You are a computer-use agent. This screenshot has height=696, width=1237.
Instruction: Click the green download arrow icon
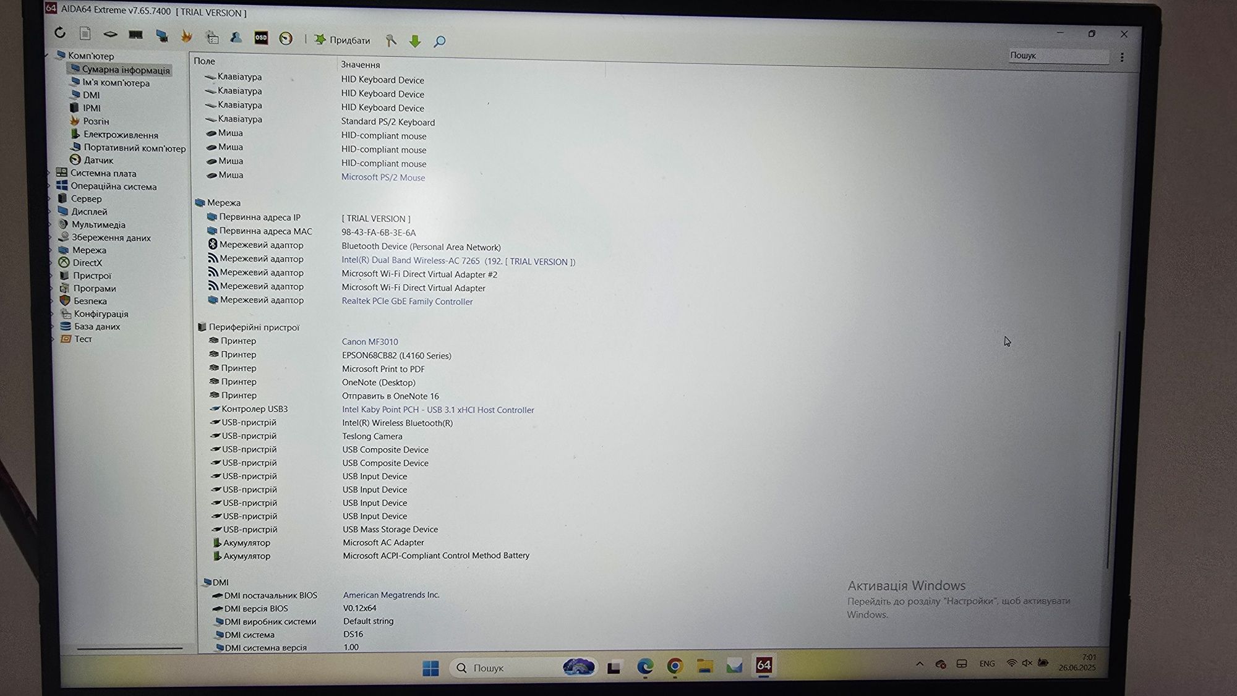tap(415, 41)
